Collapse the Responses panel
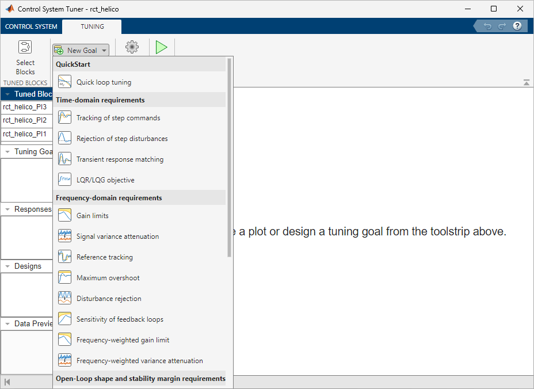Image resolution: width=534 pixels, height=389 pixels. (7, 209)
